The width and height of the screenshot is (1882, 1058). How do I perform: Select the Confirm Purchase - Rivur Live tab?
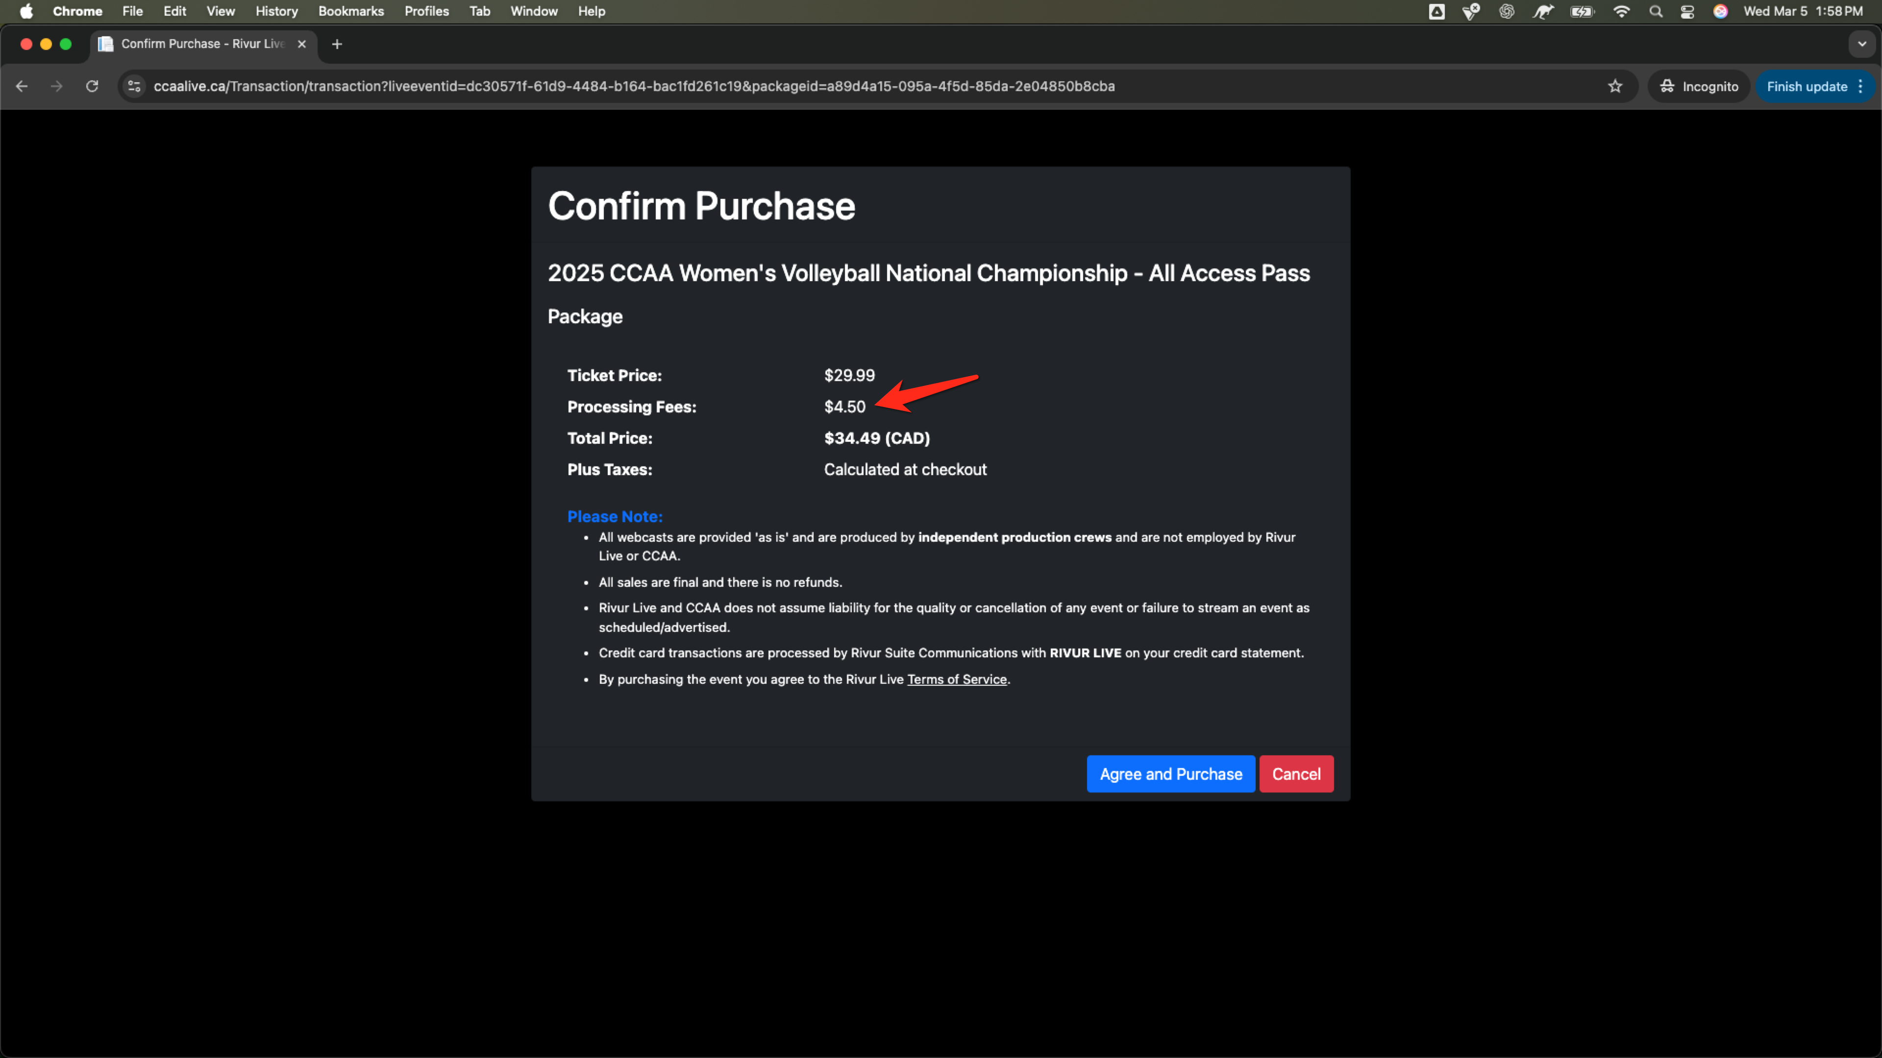click(203, 44)
